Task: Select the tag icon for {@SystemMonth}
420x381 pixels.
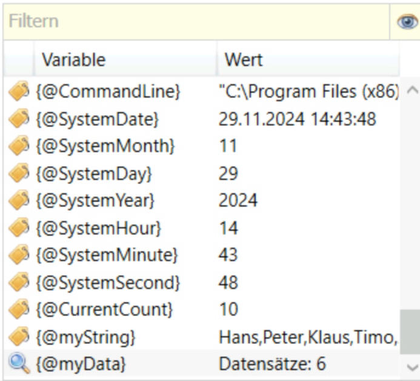Action: click(19, 147)
